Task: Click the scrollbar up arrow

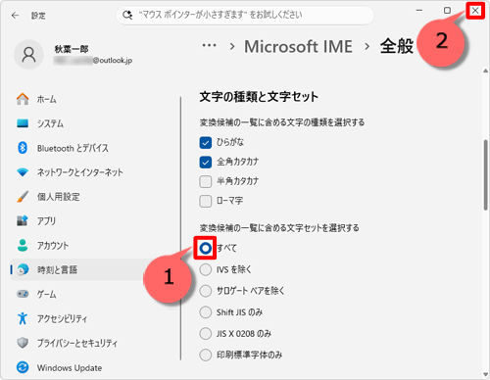Action: coord(486,71)
